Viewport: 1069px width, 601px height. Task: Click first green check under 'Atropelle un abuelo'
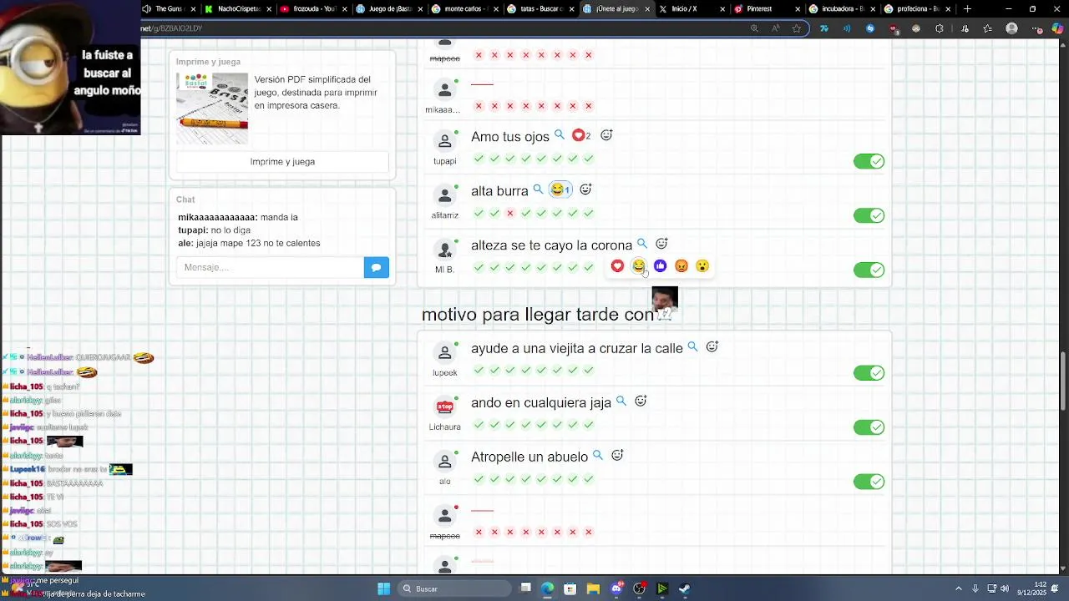pyautogui.click(x=479, y=479)
